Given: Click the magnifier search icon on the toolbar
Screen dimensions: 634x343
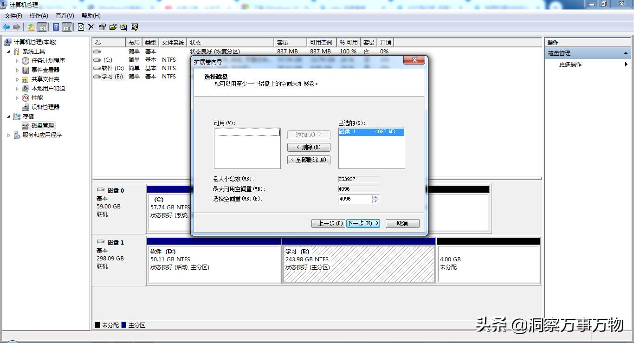Looking at the screenshot, I should tap(123, 26).
